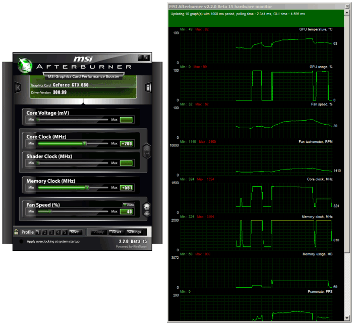Click the Save profile button

click(x=75, y=232)
